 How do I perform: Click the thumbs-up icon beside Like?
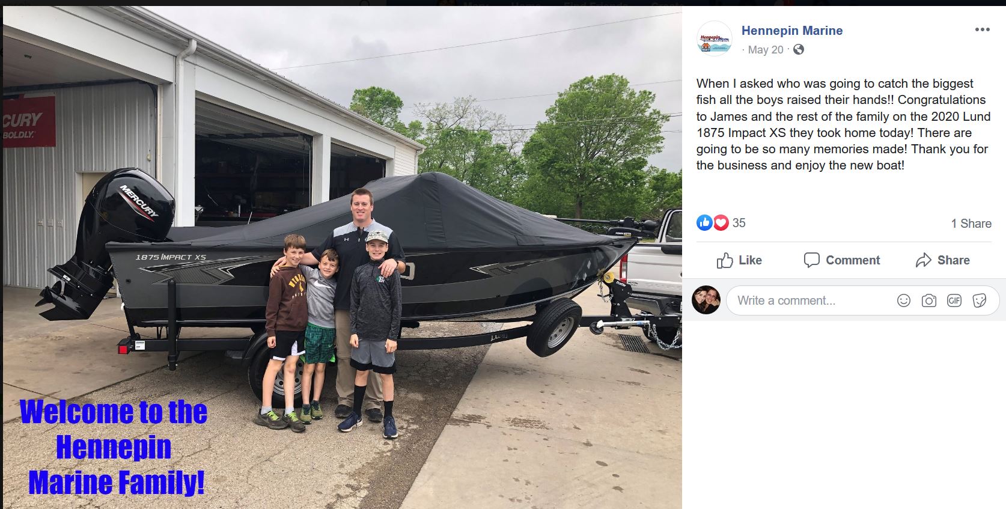tap(725, 260)
